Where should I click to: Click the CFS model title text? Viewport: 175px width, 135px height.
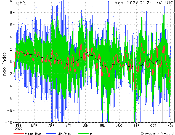[x=21, y=3]
